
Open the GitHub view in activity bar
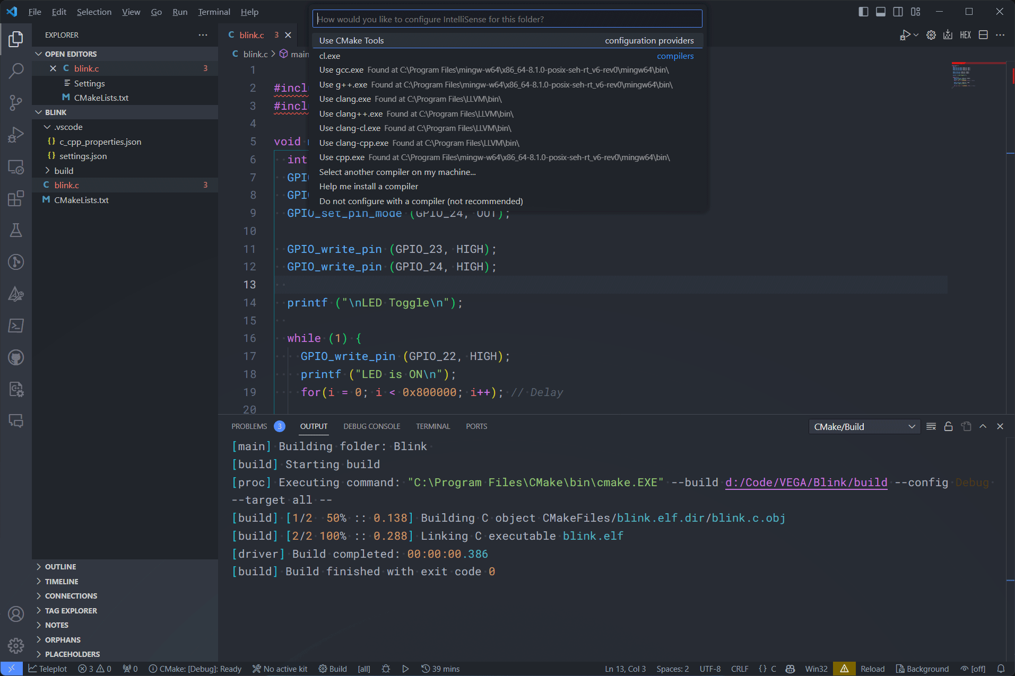(16, 357)
